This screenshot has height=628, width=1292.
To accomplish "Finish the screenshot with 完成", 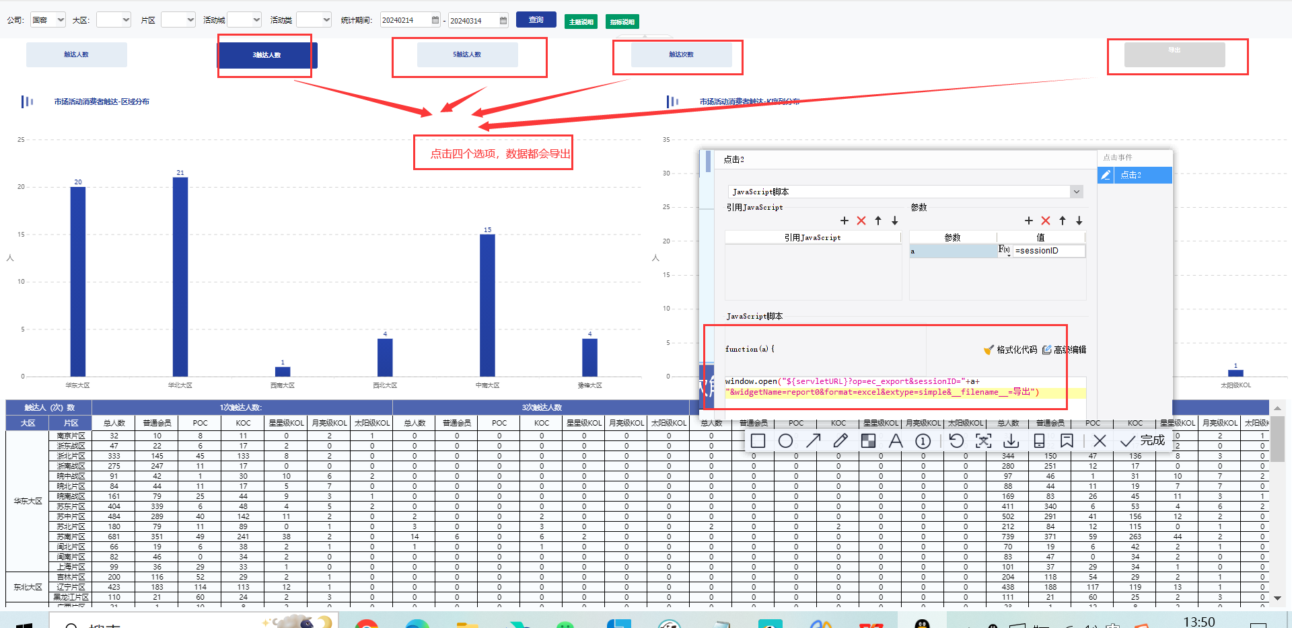I will tap(1142, 440).
